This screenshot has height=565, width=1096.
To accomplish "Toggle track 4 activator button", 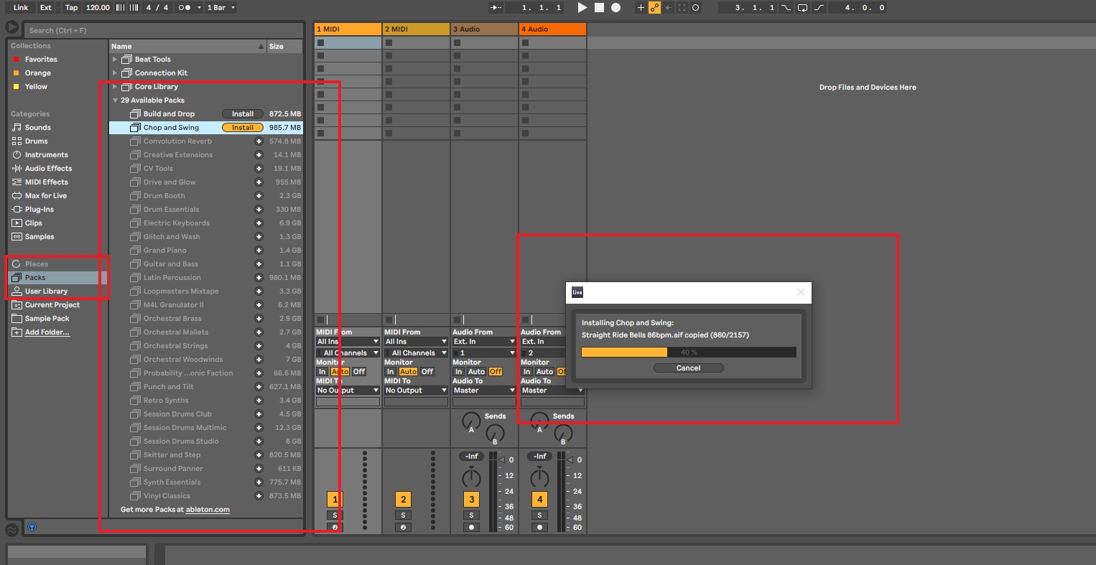I will pos(539,499).
